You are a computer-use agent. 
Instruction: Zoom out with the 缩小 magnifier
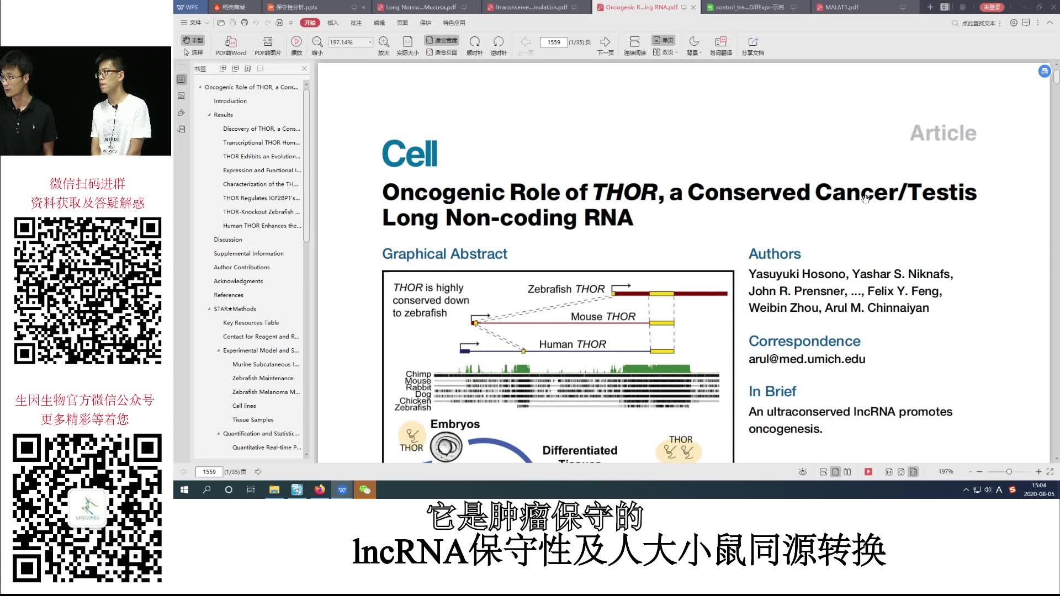317,46
